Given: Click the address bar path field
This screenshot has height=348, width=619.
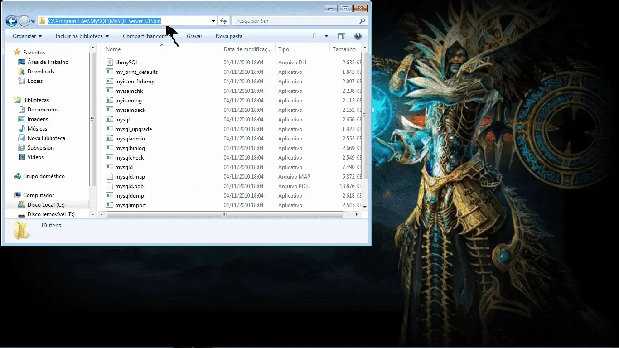Looking at the screenshot, I should (x=127, y=21).
